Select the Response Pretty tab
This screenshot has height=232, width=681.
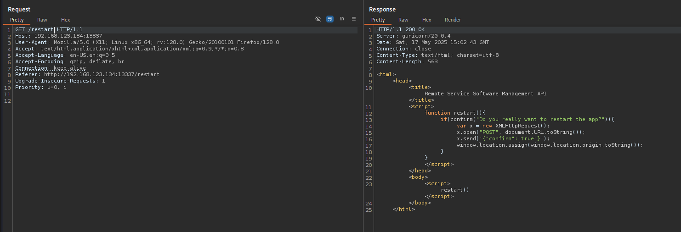tap(378, 20)
